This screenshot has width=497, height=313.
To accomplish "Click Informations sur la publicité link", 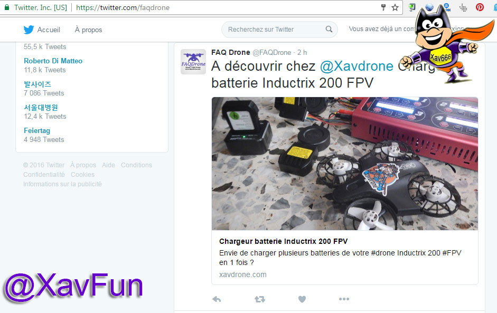I will click(62, 184).
